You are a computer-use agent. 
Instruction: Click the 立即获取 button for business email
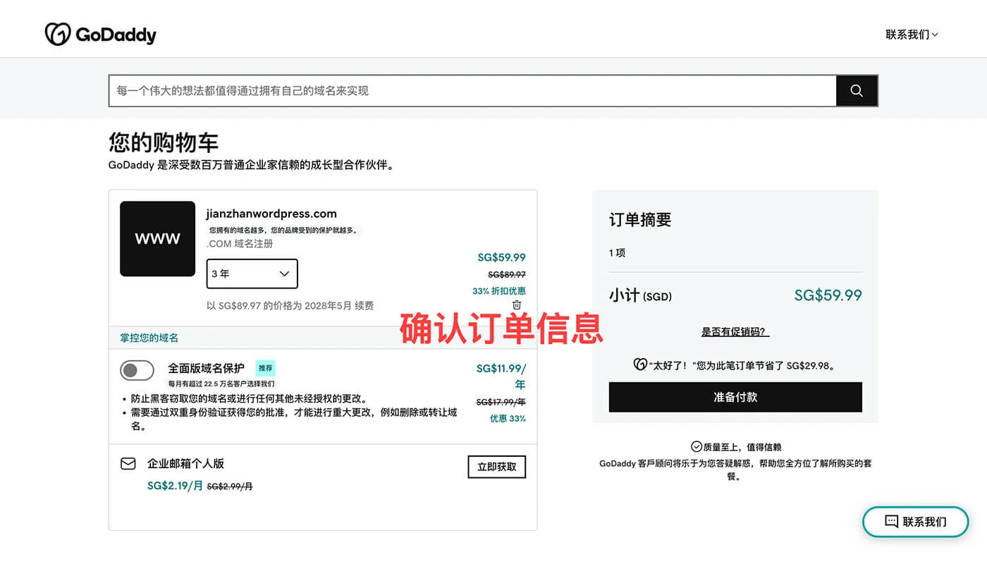496,467
